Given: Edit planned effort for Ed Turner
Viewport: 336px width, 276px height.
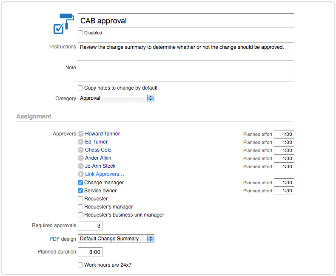Looking at the screenshot, I should click(284, 142).
